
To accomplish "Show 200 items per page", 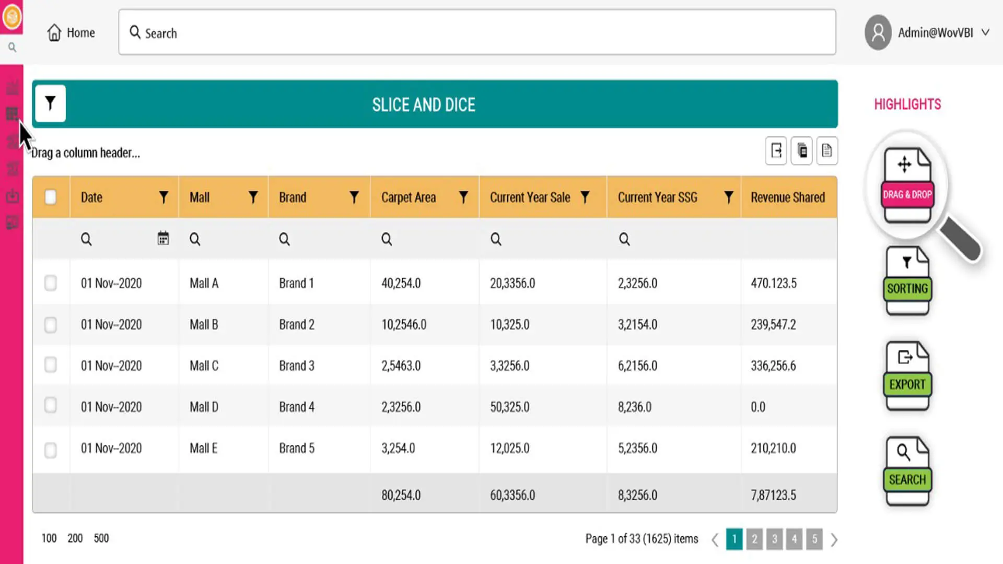I will pyautogui.click(x=75, y=538).
